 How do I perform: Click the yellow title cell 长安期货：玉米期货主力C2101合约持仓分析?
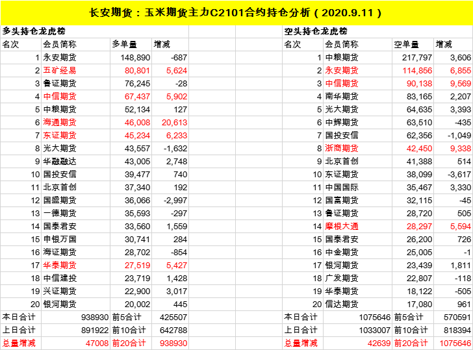coord(236,12)
